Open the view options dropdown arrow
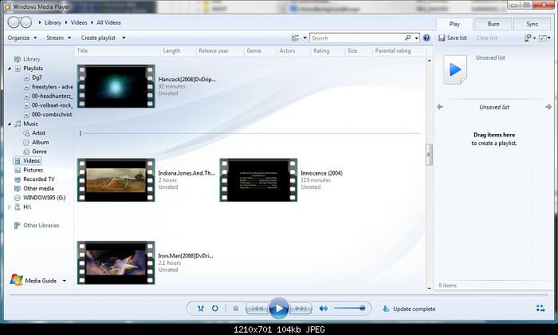The image size is (558, 335). [x=305, y=37]
